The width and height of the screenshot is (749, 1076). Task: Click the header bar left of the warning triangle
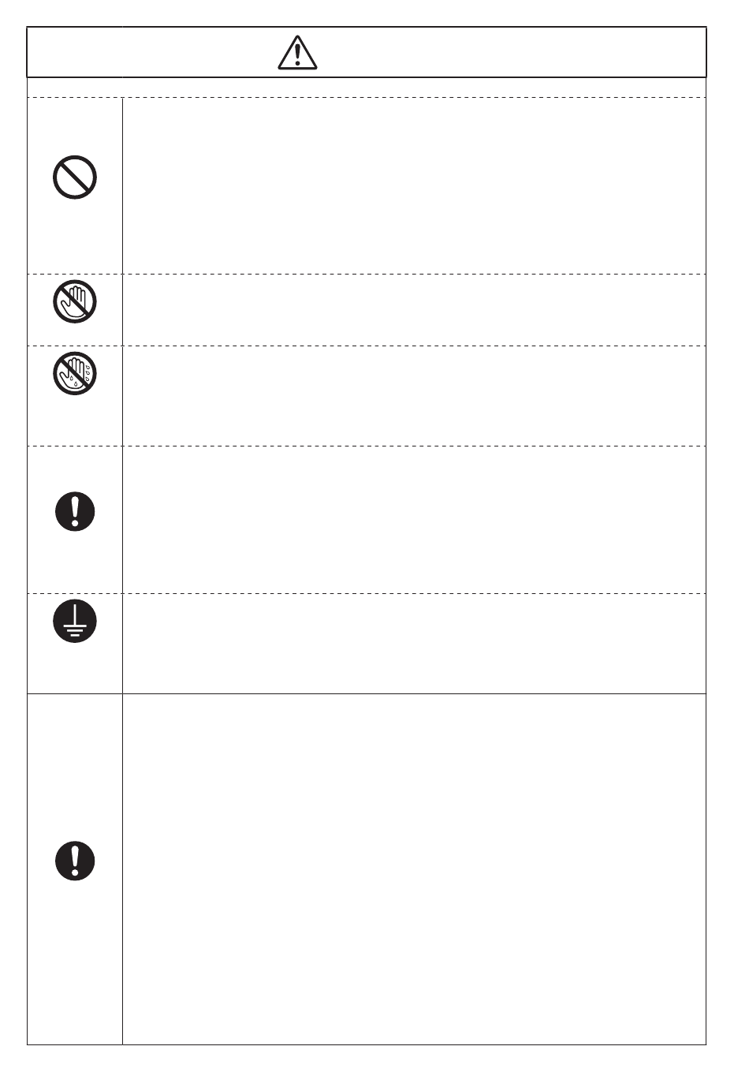click(152, 53)
